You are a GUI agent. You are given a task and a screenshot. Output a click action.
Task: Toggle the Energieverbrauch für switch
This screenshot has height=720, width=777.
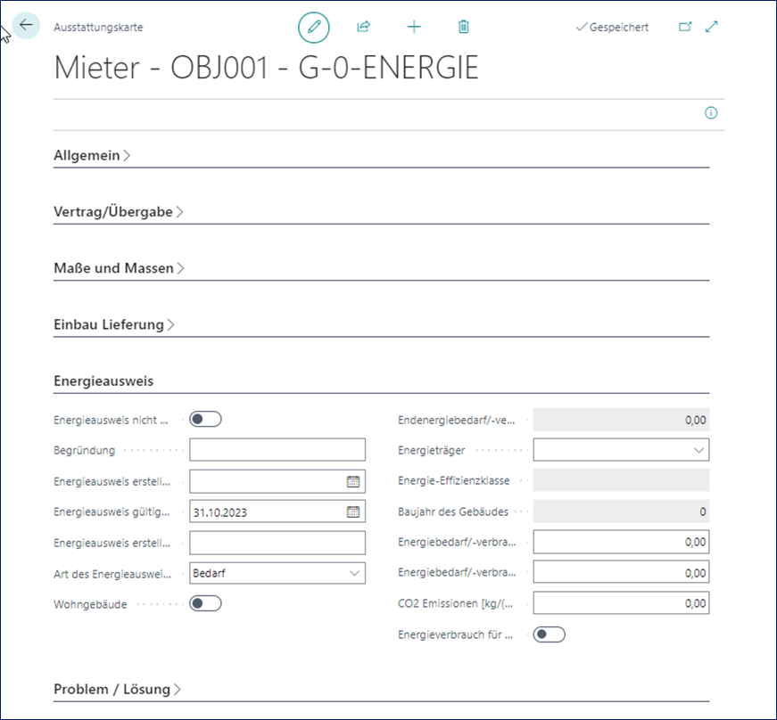(549, 634)
